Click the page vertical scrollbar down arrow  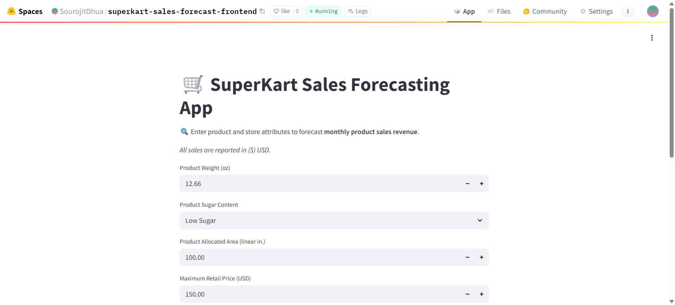point(671,301)
